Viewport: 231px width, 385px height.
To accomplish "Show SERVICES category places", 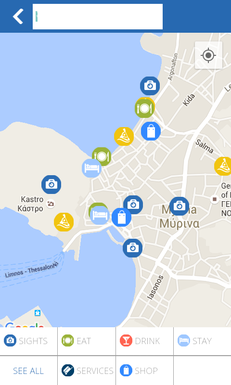I will pos(87,371).
